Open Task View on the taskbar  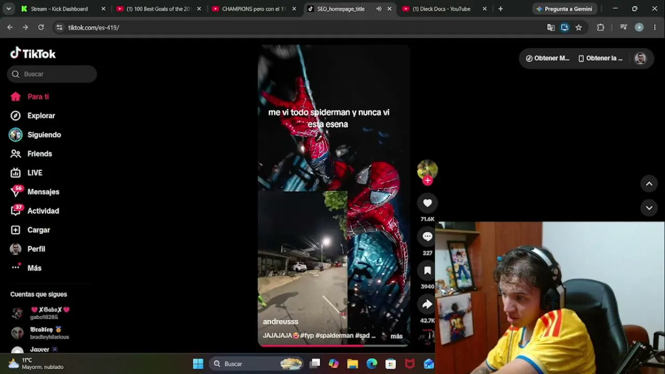tap(315, 364)
